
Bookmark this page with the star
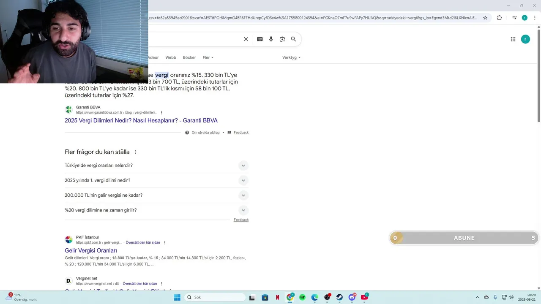point(485,18)
